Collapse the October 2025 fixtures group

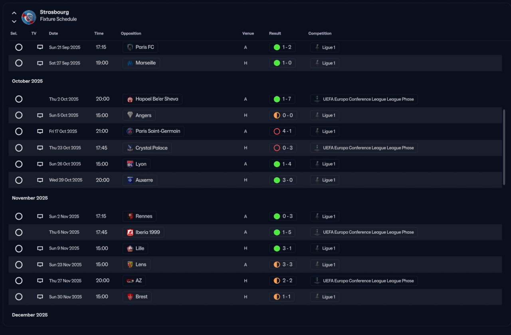[x=27, y=81]
